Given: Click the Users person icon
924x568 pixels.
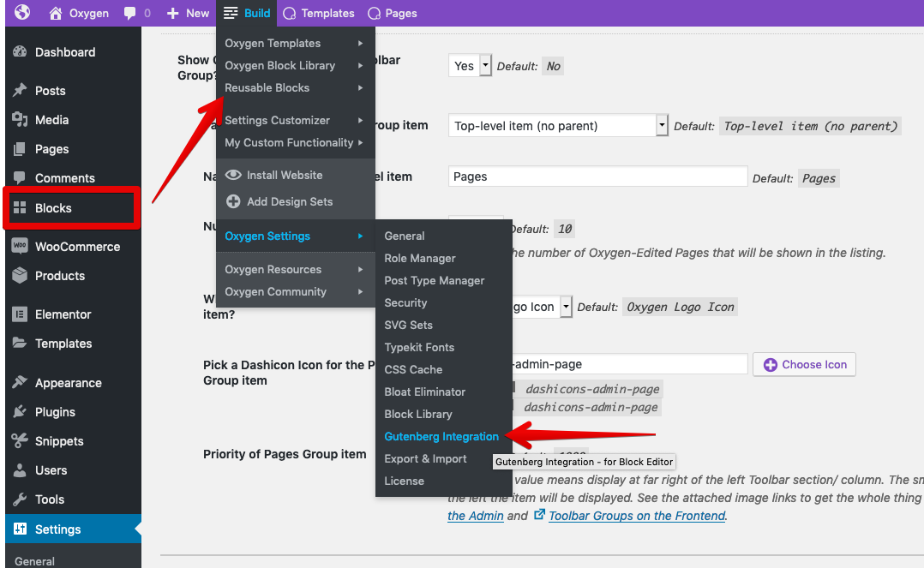Looking at the screenshot, I should [x=20, y=469].
